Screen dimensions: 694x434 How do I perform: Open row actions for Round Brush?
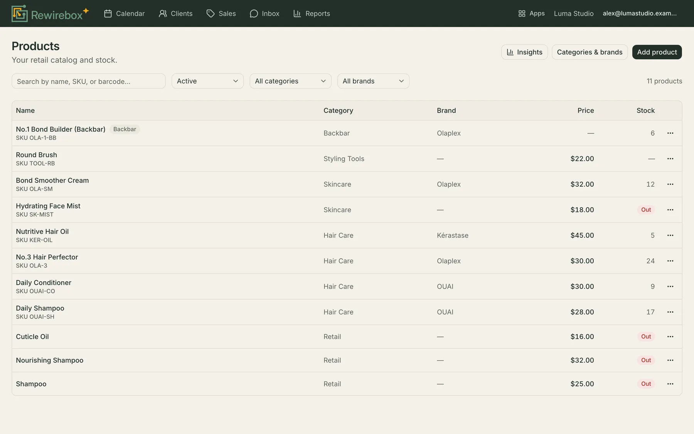coord(670,159)
